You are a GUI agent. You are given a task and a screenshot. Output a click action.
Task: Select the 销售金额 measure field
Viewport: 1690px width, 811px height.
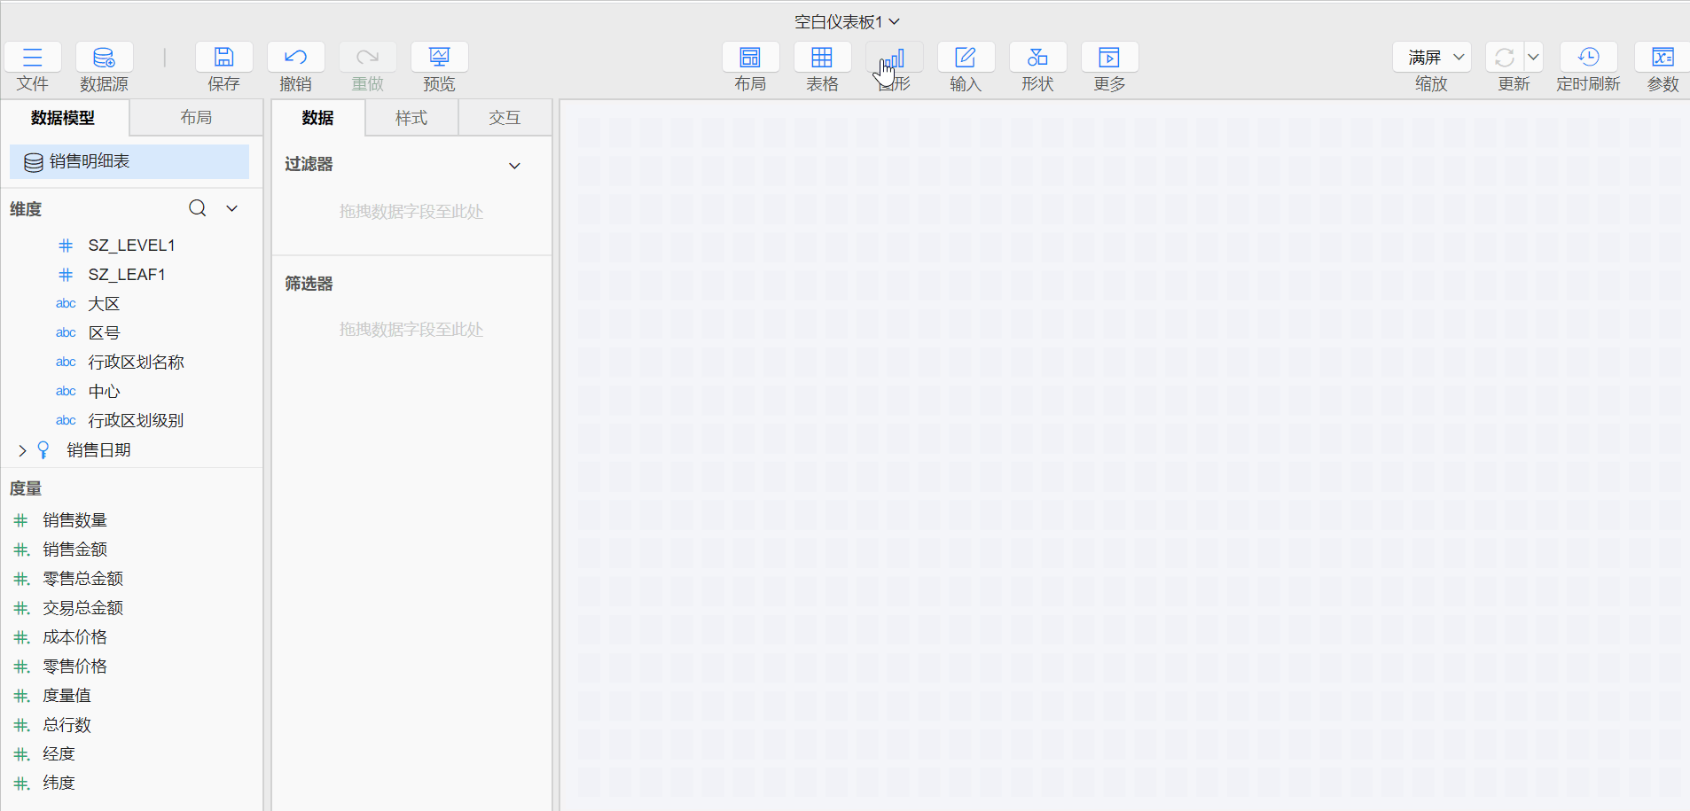point(75,550)
